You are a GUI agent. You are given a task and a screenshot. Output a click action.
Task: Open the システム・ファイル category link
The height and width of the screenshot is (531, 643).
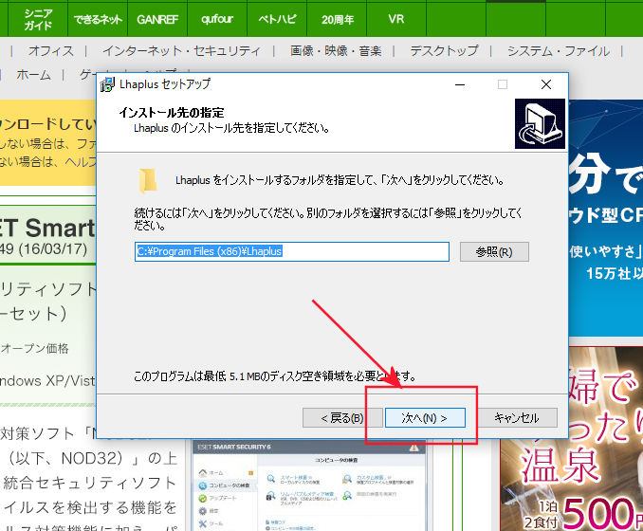point(559,51)
